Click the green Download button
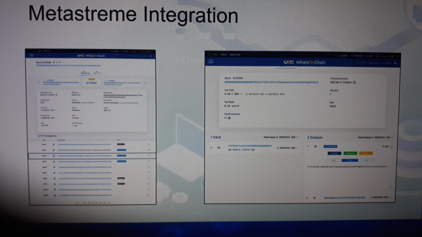 [x=350, y=153]
